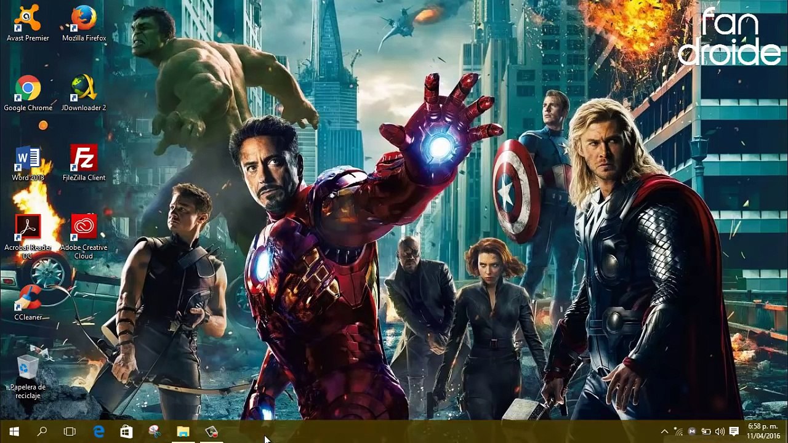This screenshot has height=443, width=788.
Task: Select the Google Chrome desktop shortcut
Action: click(x=28, y=94)
